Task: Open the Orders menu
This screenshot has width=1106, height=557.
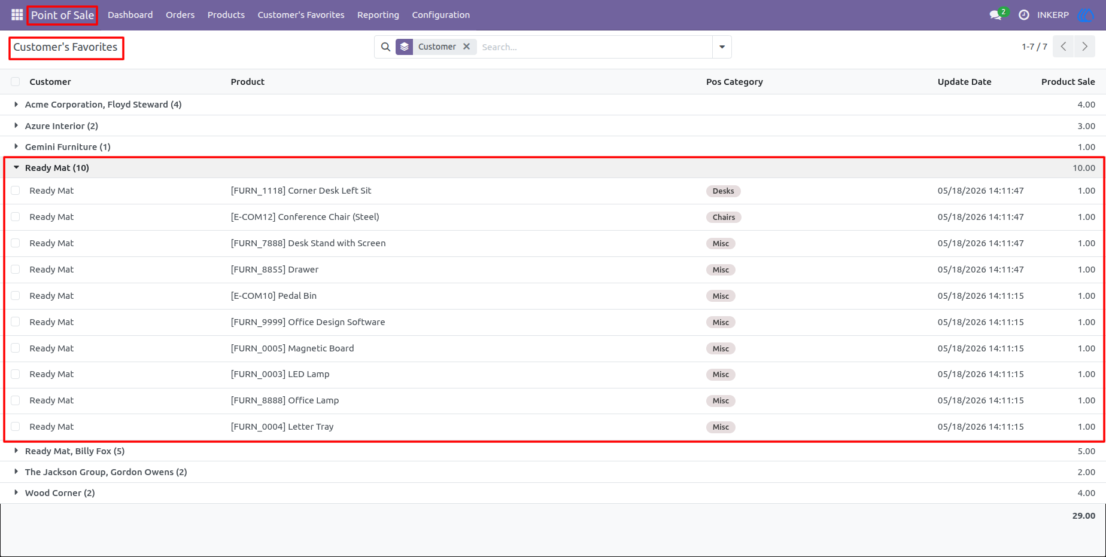Action: click(180, 15)
